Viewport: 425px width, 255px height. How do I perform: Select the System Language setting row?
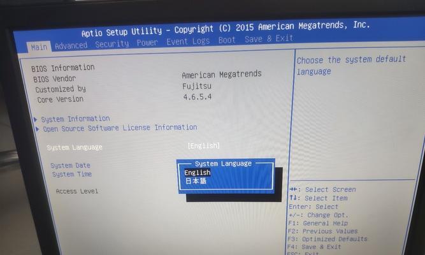click(x=133, y=147)
